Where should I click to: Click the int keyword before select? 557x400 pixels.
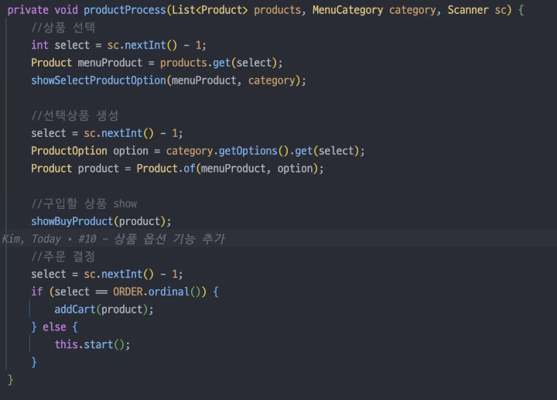coord(39,45)
